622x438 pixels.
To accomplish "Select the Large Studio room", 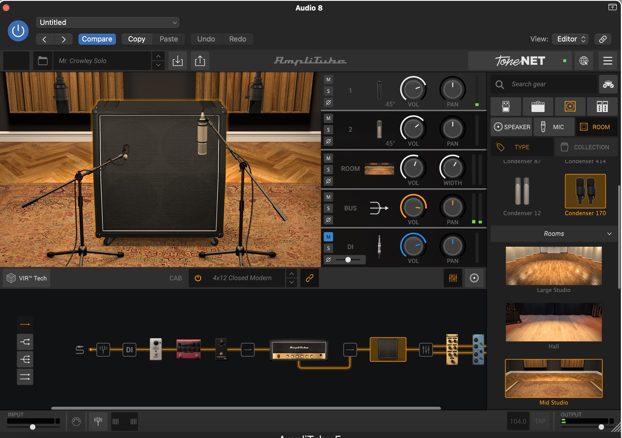I will point(554,266).
